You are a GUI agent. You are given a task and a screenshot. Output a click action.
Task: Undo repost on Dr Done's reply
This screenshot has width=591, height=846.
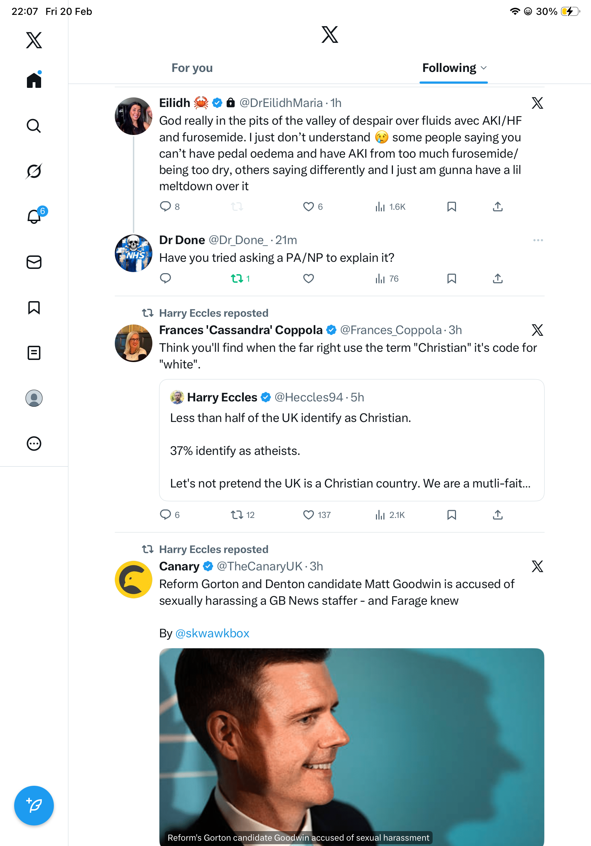(x=237, y=278)
